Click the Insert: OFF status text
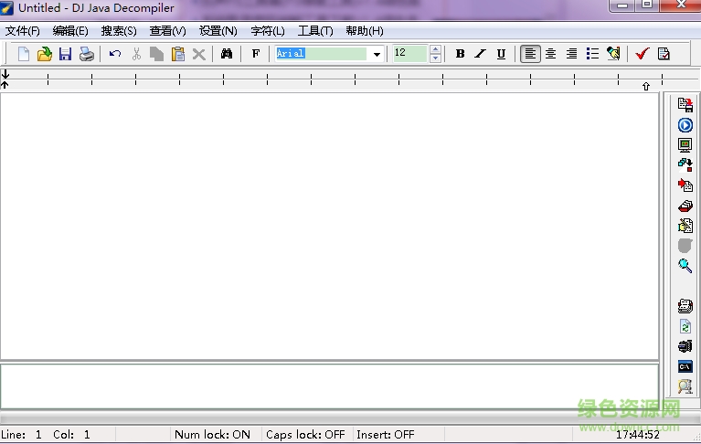The image size is (701, 444). point(386,435)
